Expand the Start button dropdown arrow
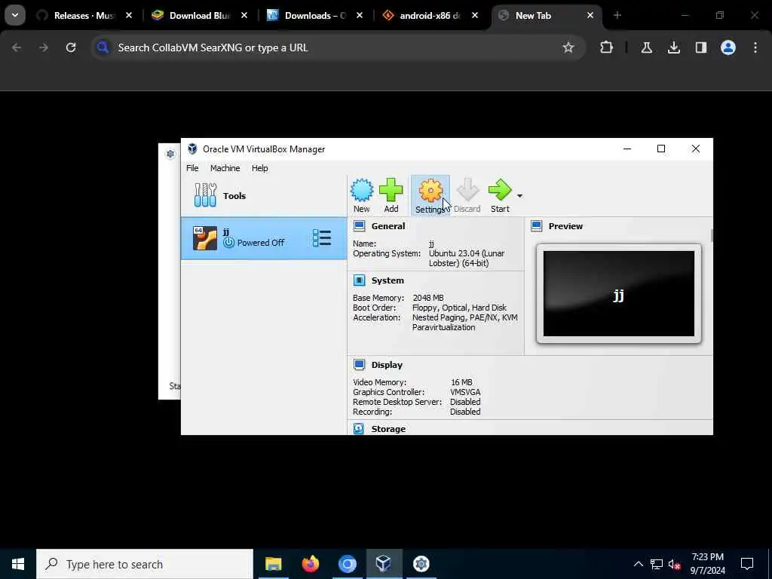Screen dimensions: 772x579 tap(519, 196)
